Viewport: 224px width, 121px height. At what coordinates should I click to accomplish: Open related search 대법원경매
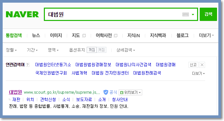pos(166,65)
